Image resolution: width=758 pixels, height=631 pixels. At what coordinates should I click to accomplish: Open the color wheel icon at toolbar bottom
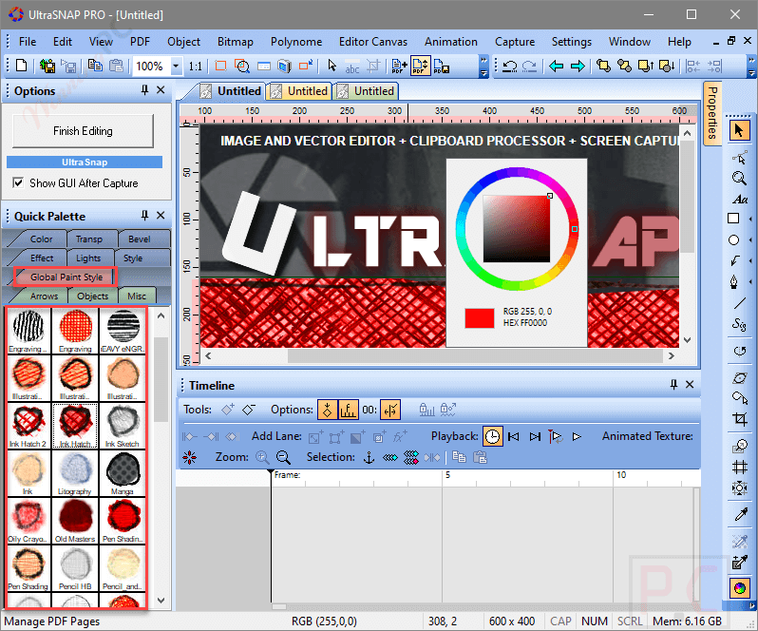click(740, 588)
